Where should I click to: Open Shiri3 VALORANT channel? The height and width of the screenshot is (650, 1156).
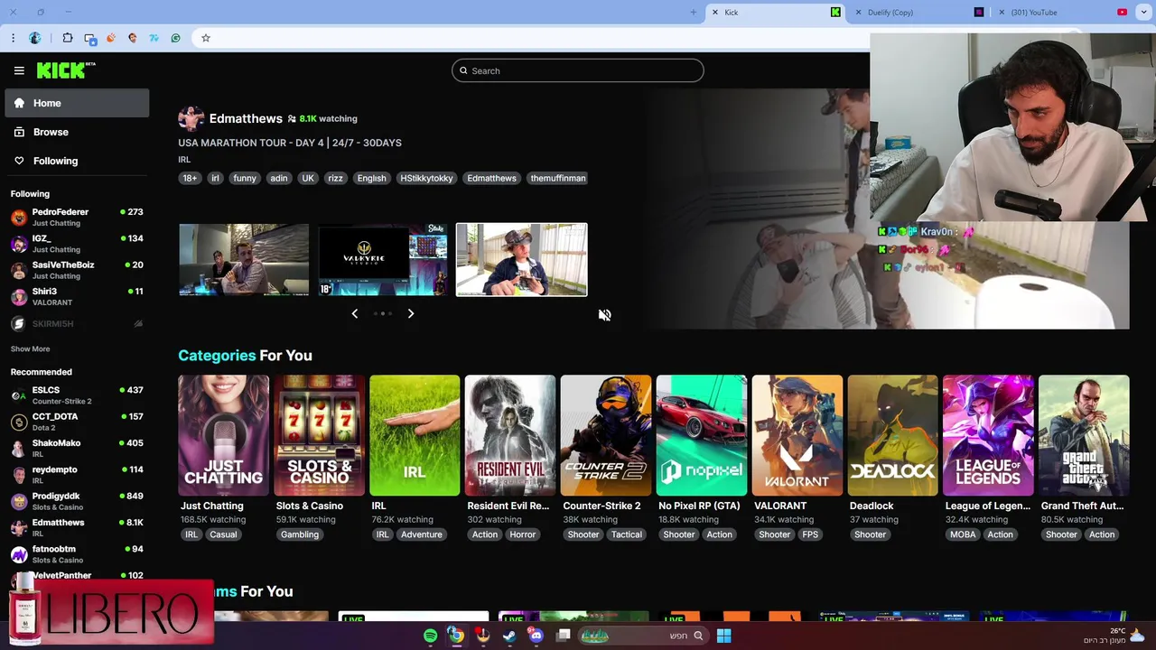[x=77, y=296]
